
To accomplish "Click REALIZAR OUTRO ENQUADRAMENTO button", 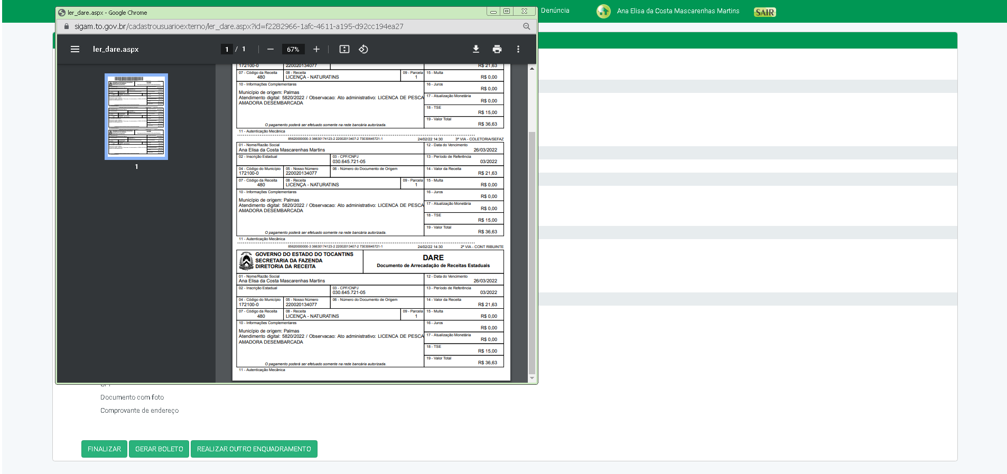I will [x=254, y=449].
